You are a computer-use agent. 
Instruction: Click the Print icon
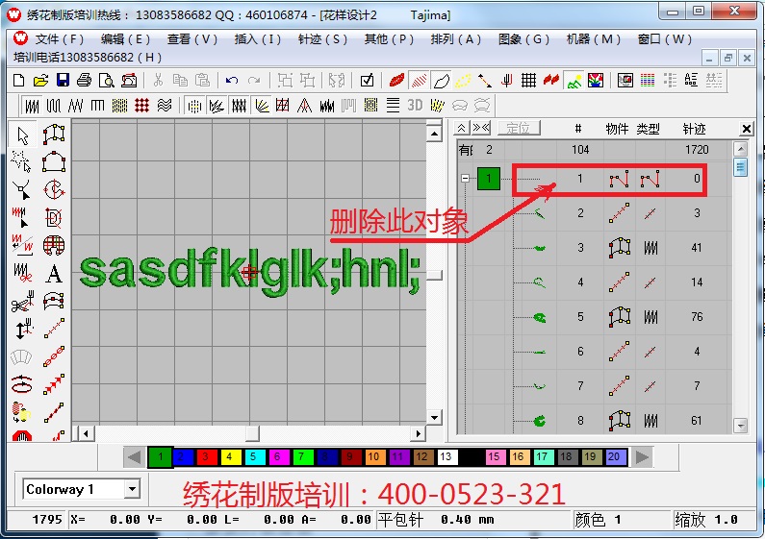pos(85,81)
